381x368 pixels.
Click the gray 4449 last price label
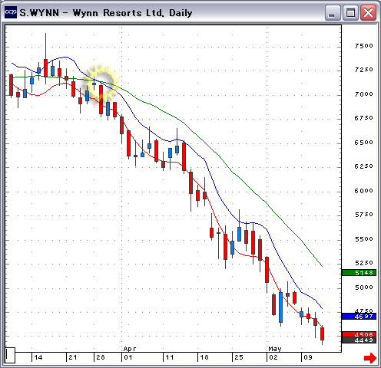click(359, 340)
